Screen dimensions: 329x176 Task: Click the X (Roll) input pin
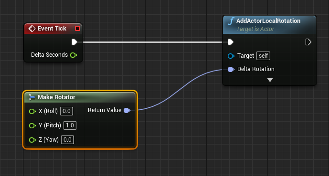tap(32, 111)
